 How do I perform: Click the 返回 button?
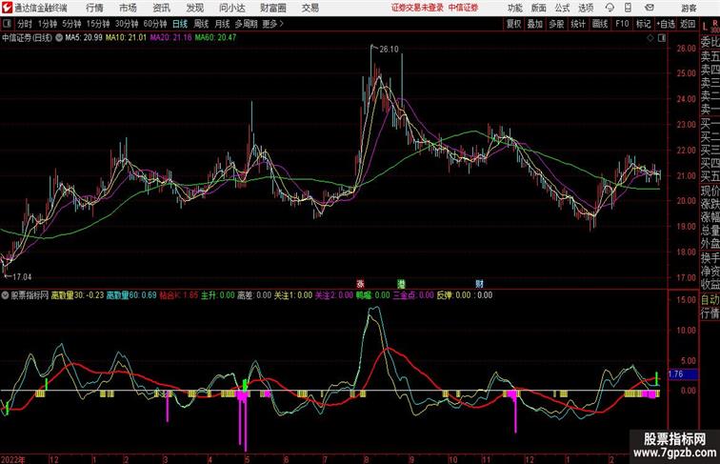coord(688,24)
